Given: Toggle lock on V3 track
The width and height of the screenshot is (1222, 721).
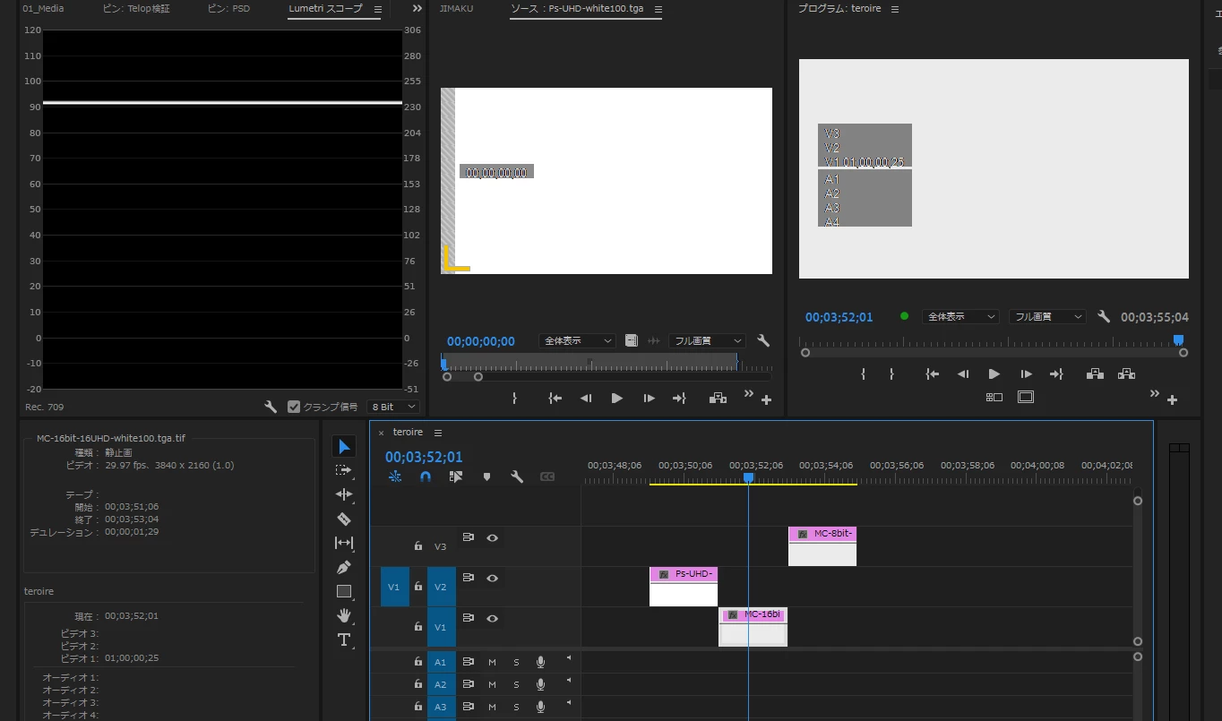Looking at the screenshot, I should [417, 545].
